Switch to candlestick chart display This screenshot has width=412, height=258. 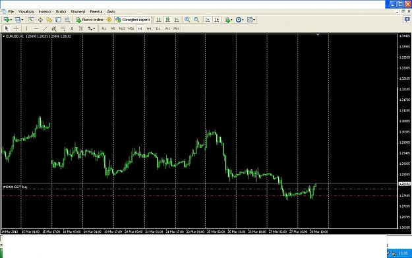click(x=167, y=20)
